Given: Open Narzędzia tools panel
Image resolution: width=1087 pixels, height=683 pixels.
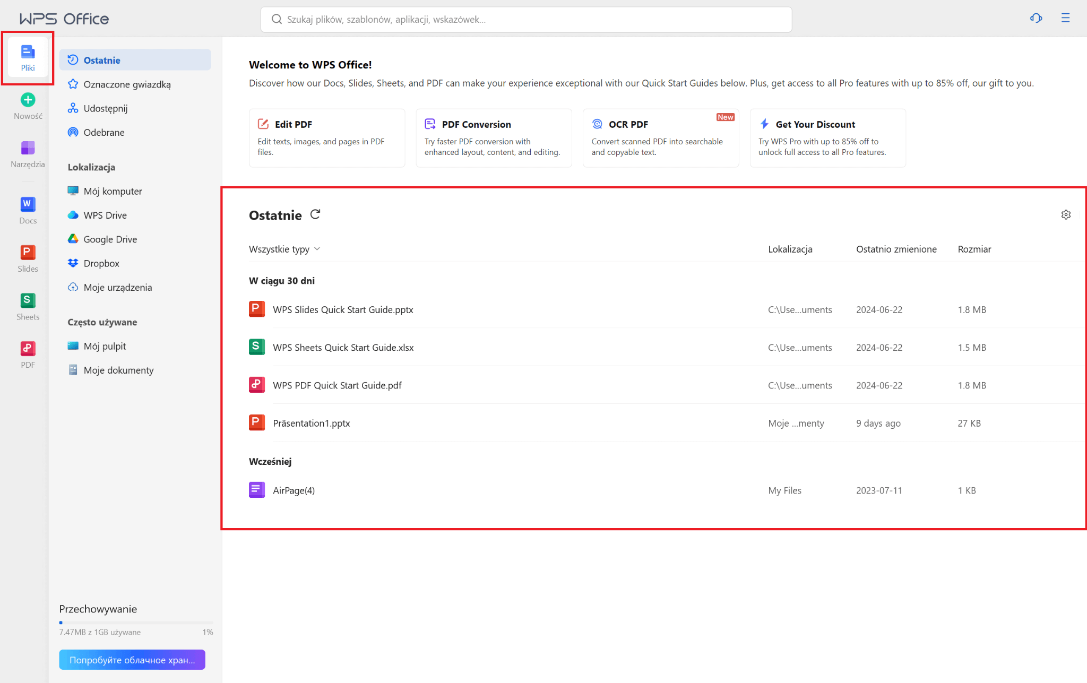Looking at the screenshot, I should [x=27, y=154].
